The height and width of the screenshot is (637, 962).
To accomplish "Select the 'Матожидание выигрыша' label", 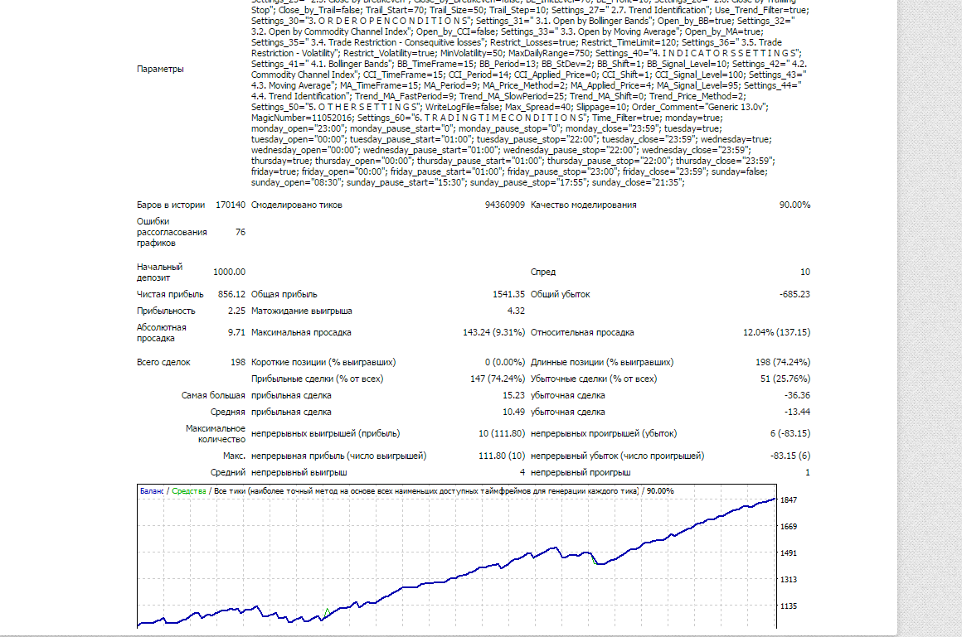I will coord(301,311).
